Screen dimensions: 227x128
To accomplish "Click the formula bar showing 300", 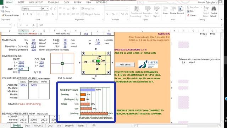I will [x=129, y=25].
